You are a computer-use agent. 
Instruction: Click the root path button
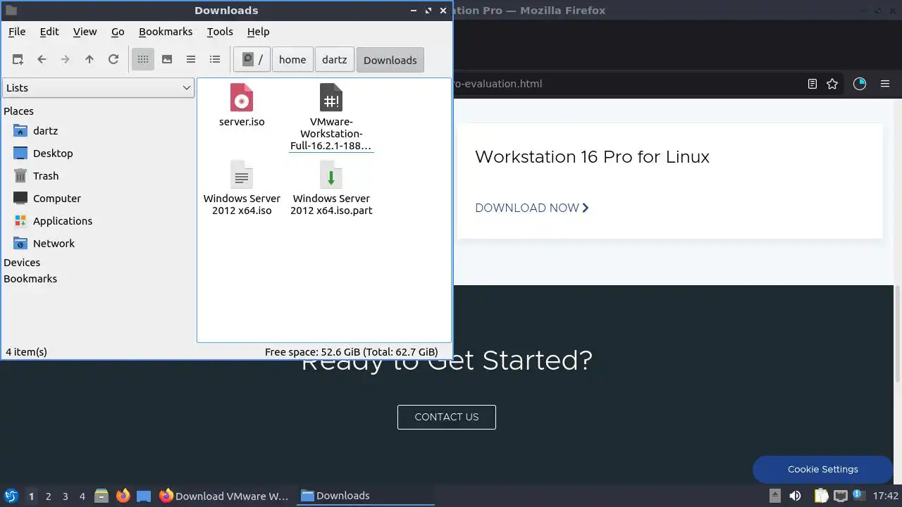click(252, 60)
